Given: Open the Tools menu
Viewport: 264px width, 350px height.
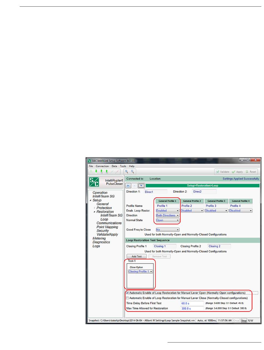Looking at the screenshot, I should [123, 166].
